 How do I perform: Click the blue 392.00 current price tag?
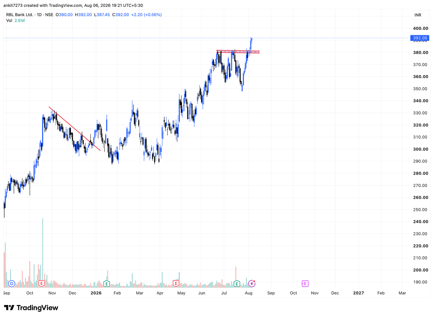point(420,38)
